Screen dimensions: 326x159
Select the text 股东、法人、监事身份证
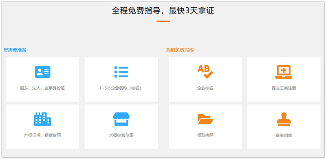pyautogui.click(x=42, y=88)
